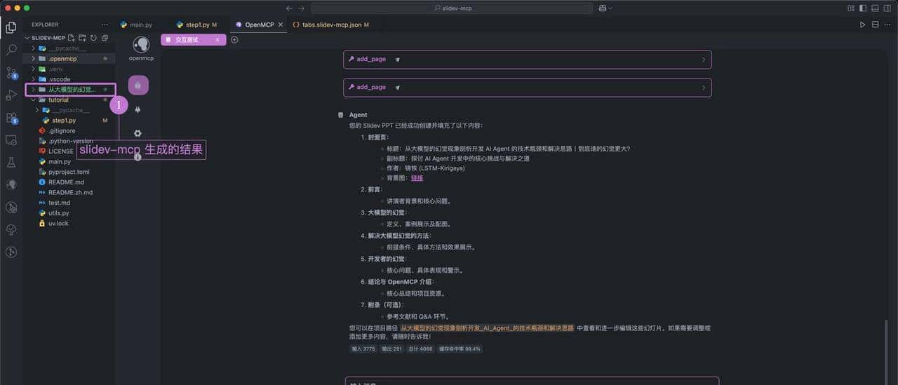The width and height of the screenshot is (898, 385).
Task: Click the New Folder icon in Explorer
Action: point(82,37)
